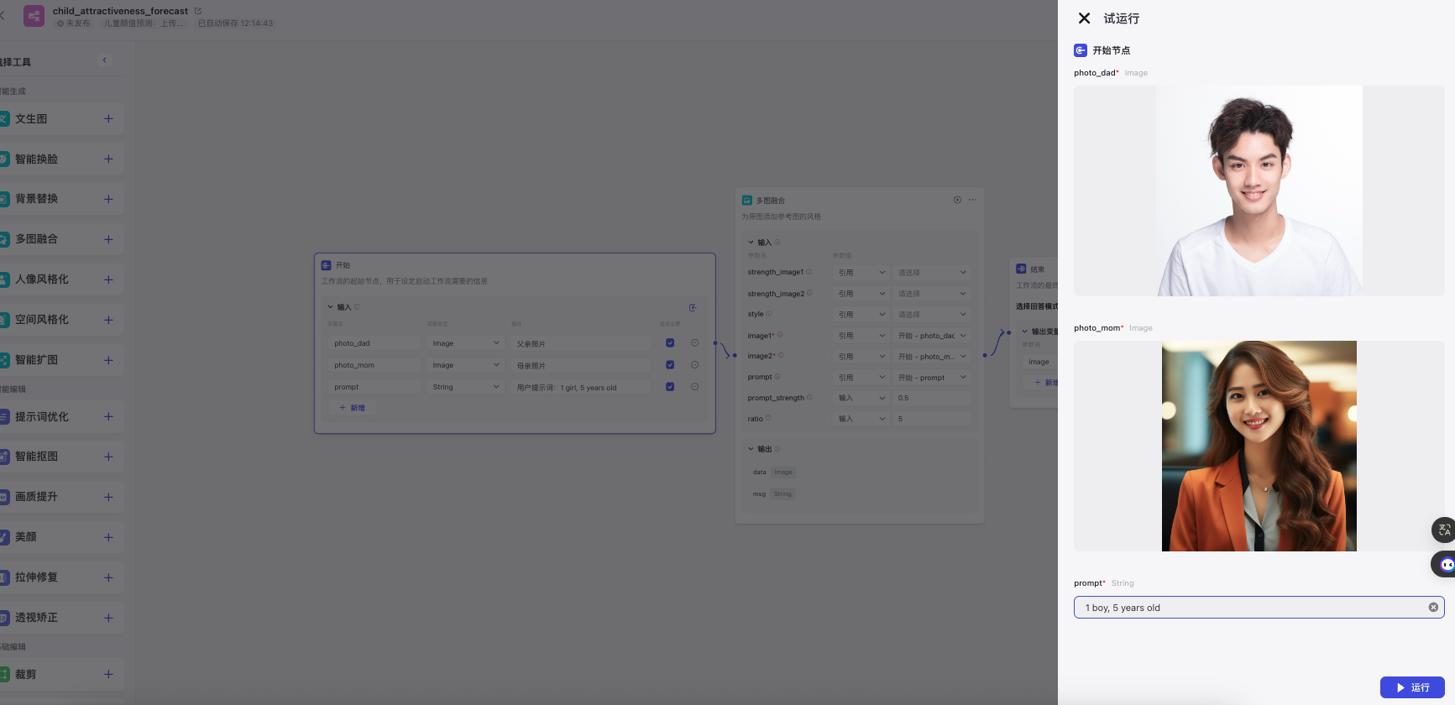Open image1 value dropdown 开始 - photo_dad

[x=932, y=335]
